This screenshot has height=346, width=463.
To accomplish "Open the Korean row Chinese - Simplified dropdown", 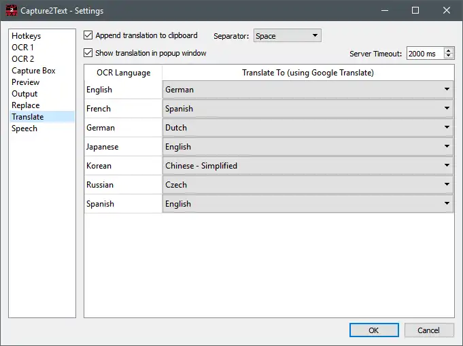I will click(308, 166).
